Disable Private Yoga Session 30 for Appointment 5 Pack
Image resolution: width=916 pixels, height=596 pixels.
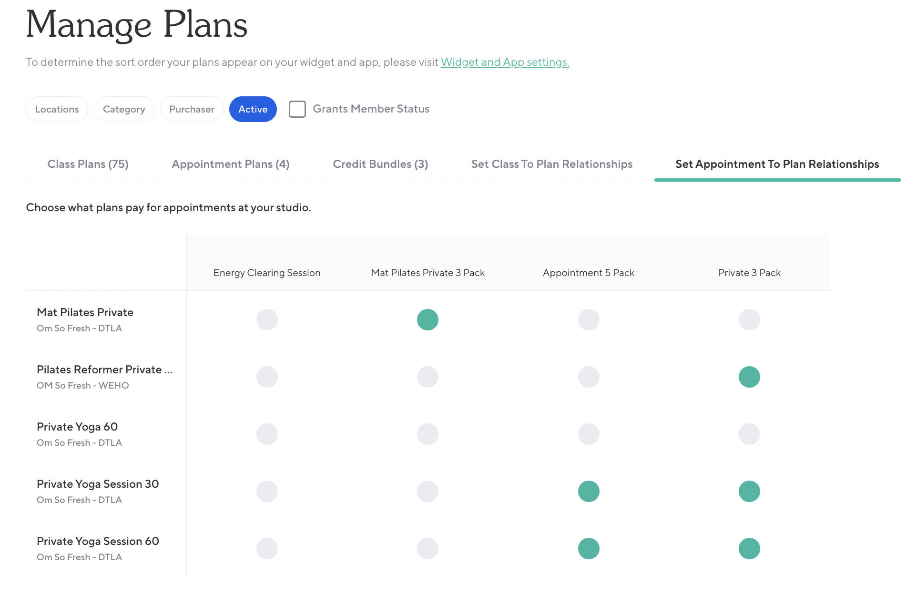tap(589, 491)
